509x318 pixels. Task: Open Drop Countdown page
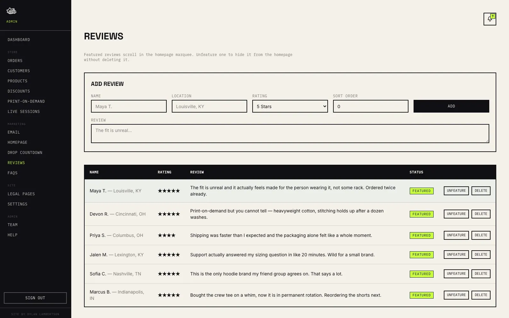(x=25, y=153)
